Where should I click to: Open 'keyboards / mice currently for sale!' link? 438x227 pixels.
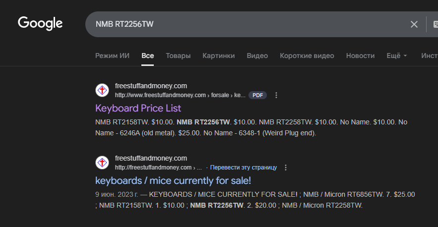coord(173,180)
